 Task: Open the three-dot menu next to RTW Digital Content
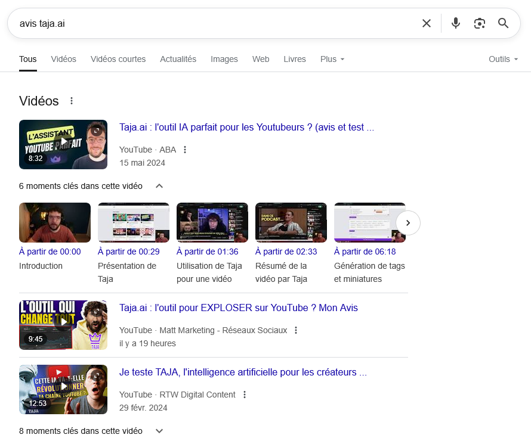click(x=245, y=395)
